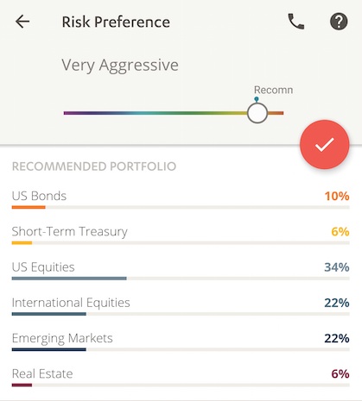
Task: Click the Recommended Portfolio heading
Action: [94, 166]
